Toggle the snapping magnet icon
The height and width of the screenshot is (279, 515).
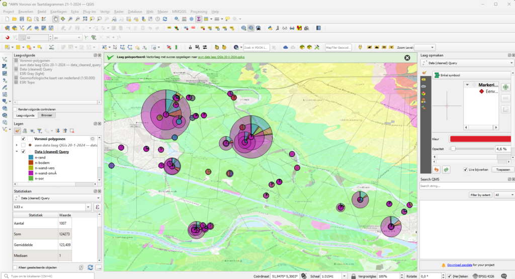click(x=8, y=38)
